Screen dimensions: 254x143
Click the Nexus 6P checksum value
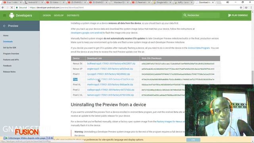click(178, 69)
